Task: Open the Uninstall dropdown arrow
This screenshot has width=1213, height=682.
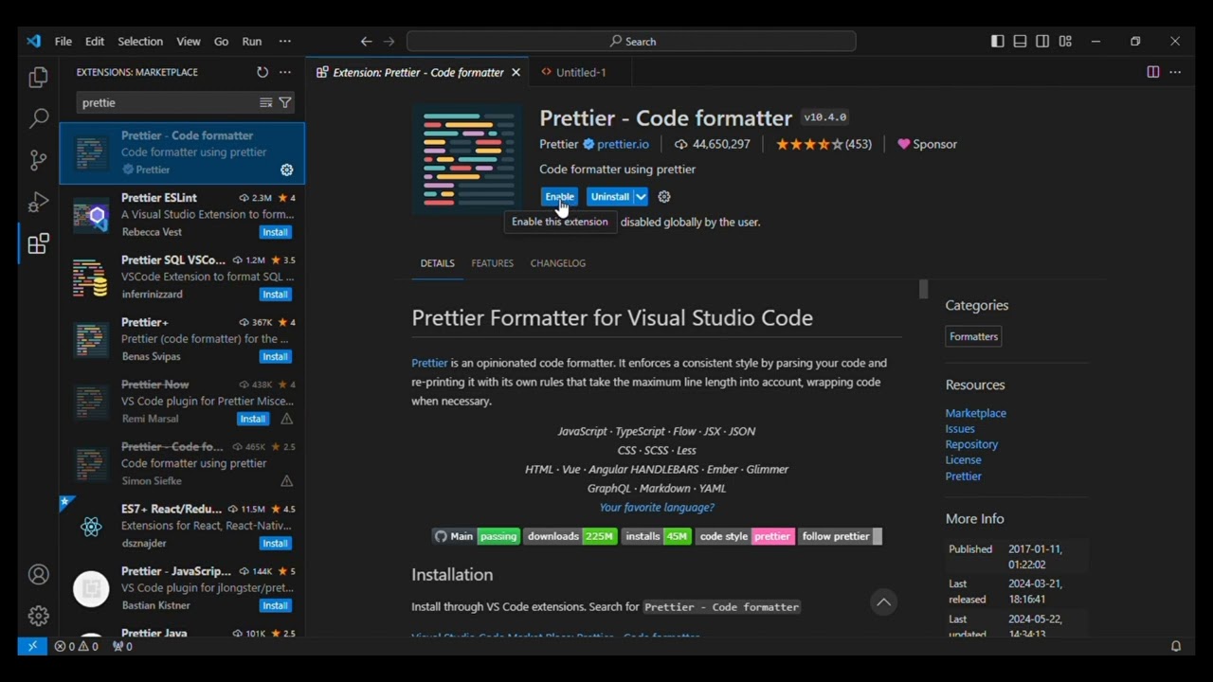Action: (x=641, y=197)
